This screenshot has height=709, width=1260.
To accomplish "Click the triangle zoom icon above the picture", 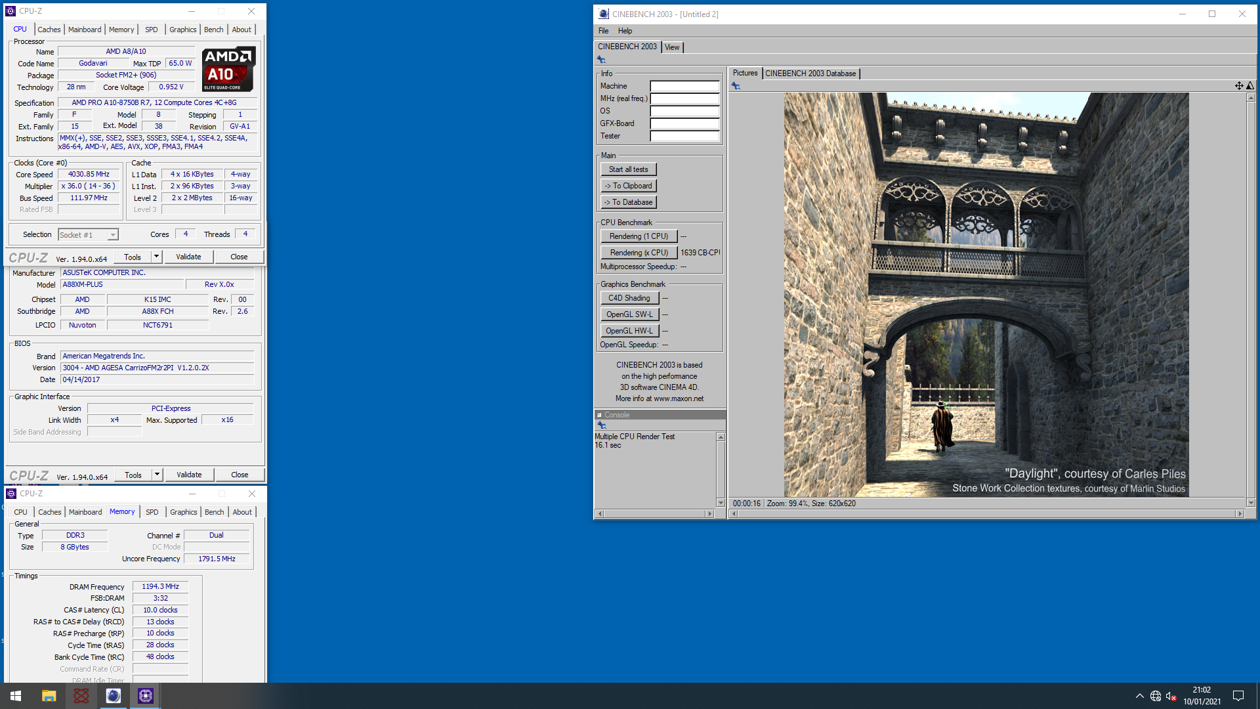I will click(1250, 86).
